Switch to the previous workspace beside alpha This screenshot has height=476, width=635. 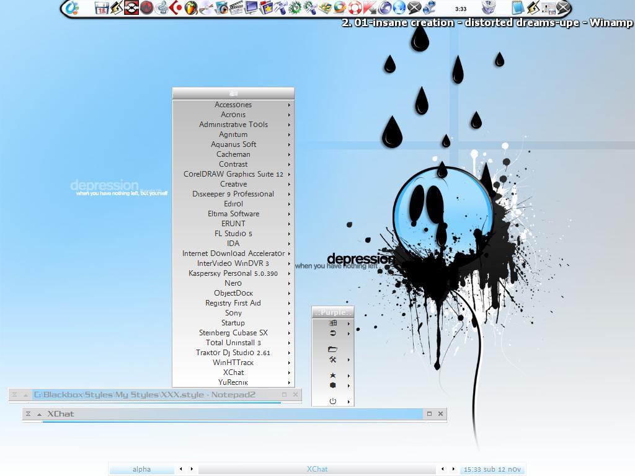click(x=180, y=469)
